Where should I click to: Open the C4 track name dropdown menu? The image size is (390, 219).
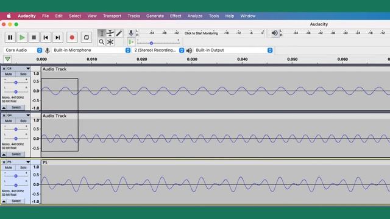tap(18, 69)
